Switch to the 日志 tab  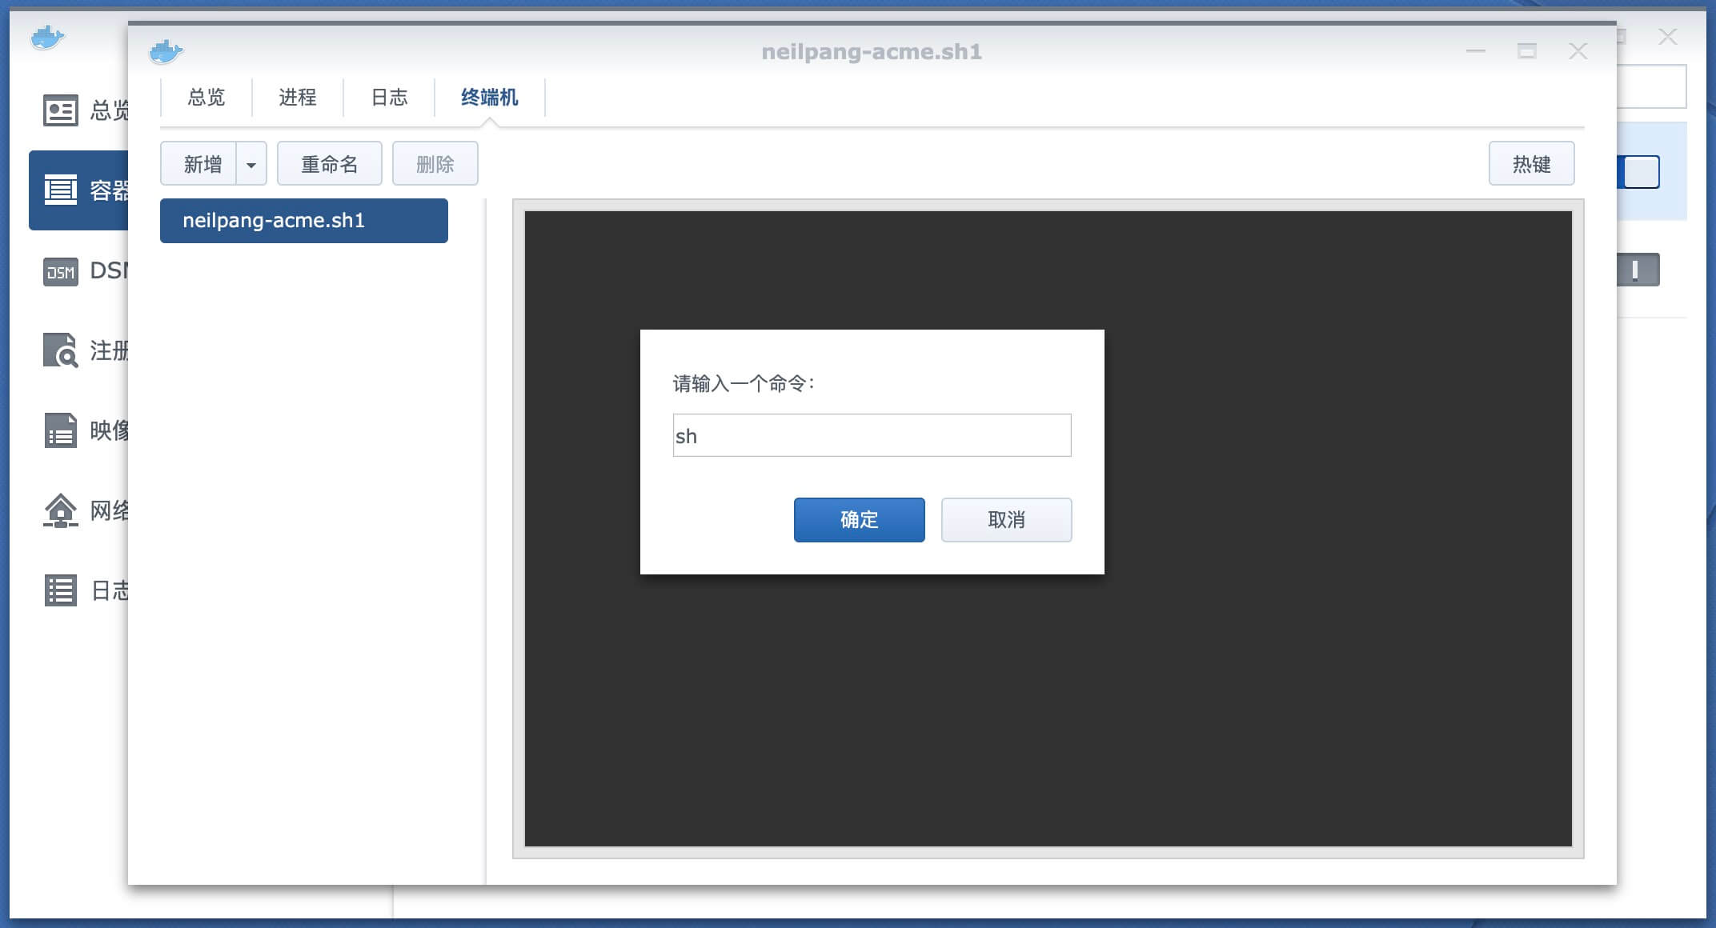click(390, 98)
